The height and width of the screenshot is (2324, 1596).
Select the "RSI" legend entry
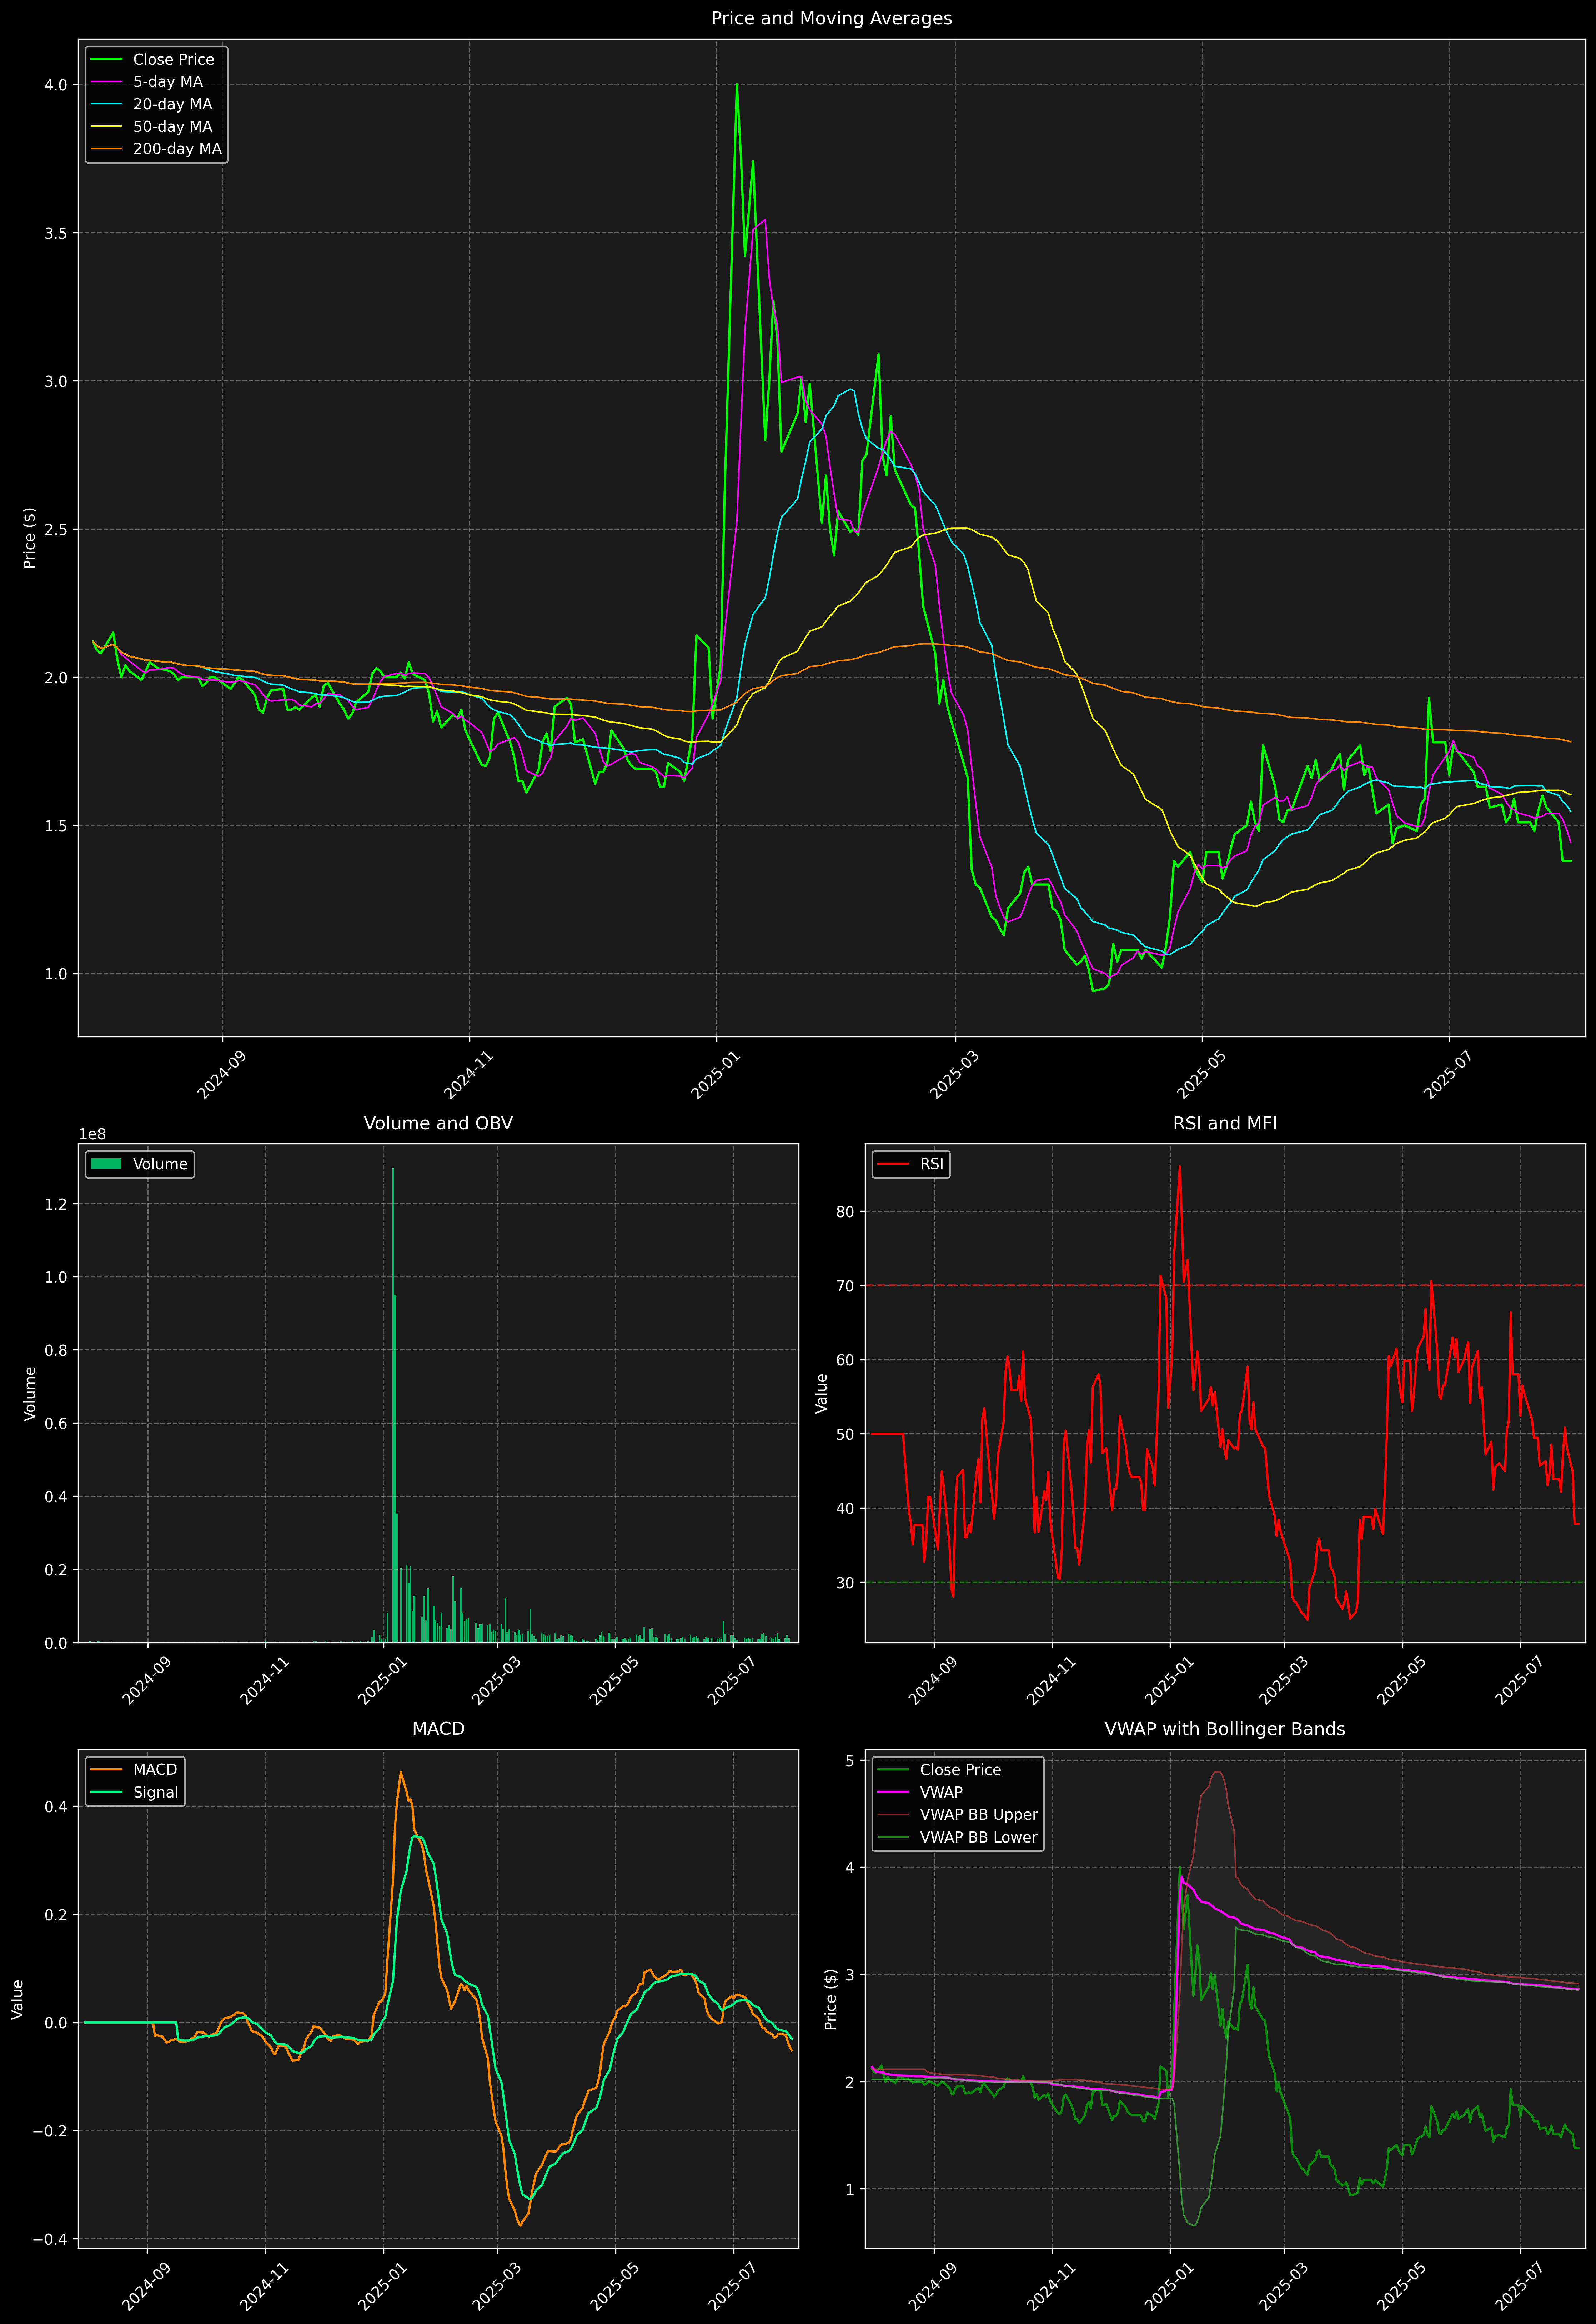pos(910,1164)
